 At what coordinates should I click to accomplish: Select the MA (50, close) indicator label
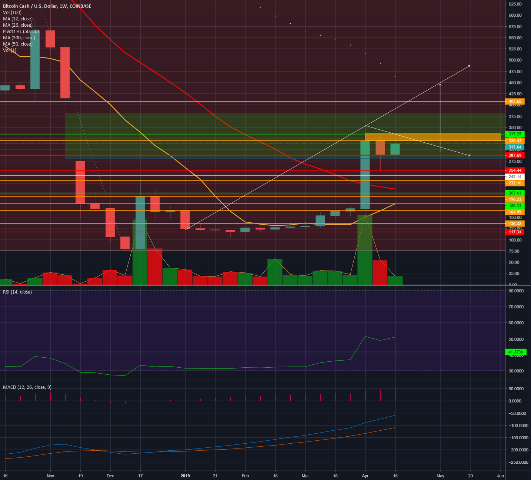point(17,44)
